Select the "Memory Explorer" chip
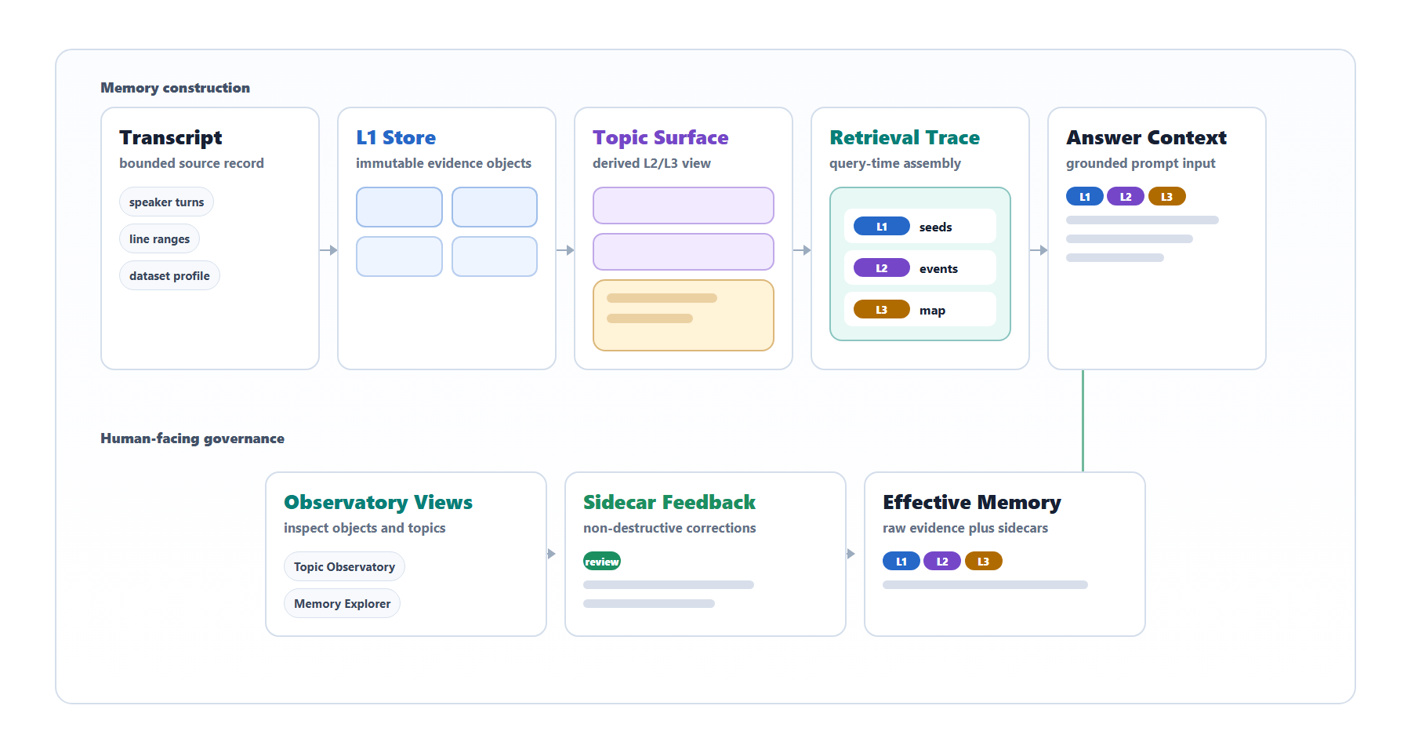 click(342, 603)
